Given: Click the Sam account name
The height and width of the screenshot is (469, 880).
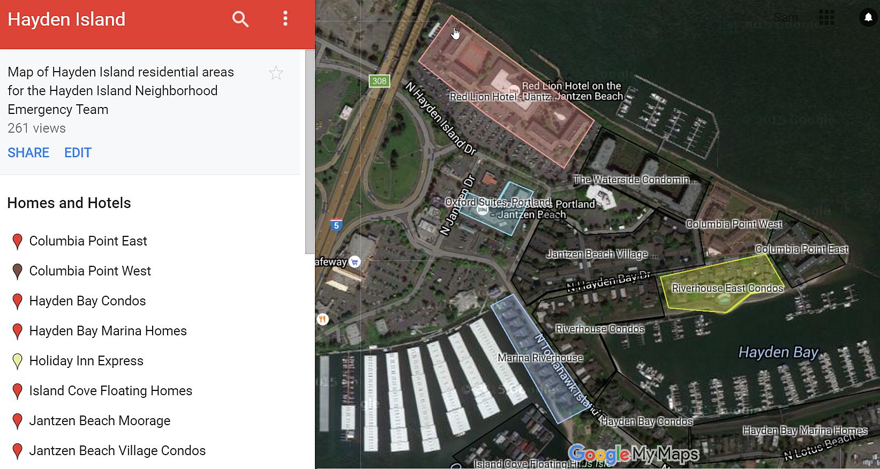Looking at the screenshot, I should pyautogui.click(x=785, y=18).
